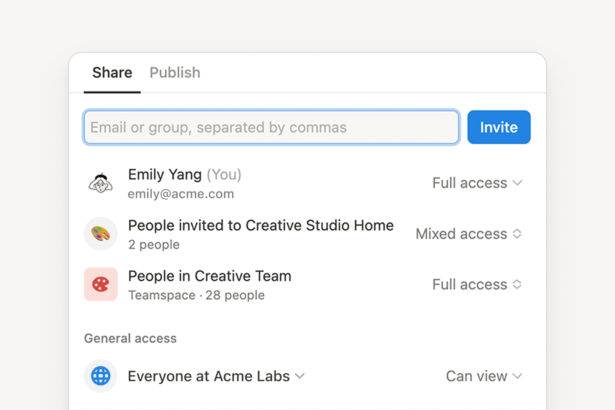Click the General access section heading
The height and width of the screenshot is (410, 615).
(130, 338)
